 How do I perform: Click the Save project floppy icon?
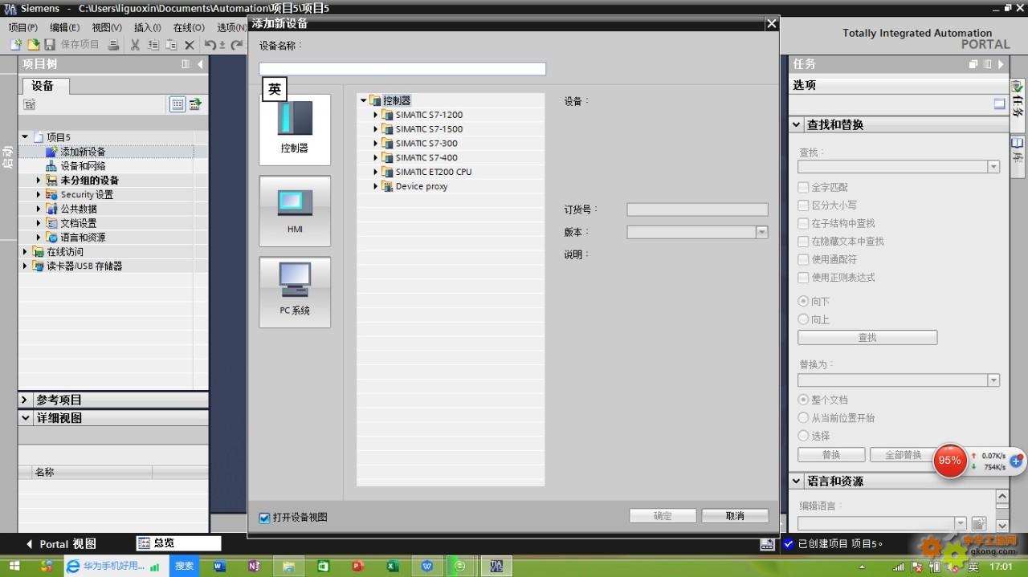(x=49, y=45)
